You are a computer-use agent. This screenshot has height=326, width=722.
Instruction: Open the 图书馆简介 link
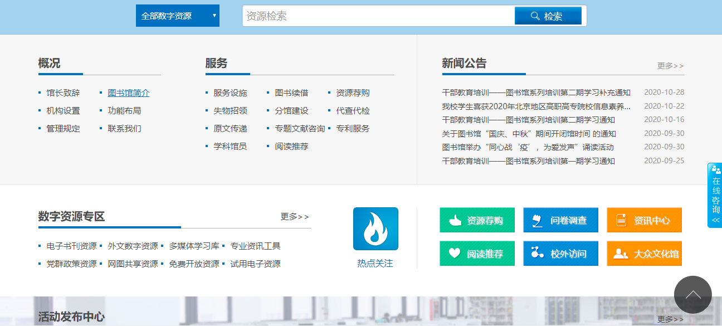129,93
